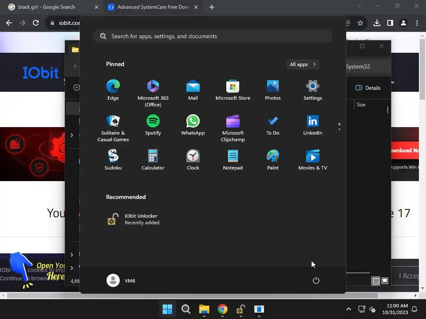Sort by Size column in File Explorer
The image size is (426, 319).
click(x=361, y=104)
